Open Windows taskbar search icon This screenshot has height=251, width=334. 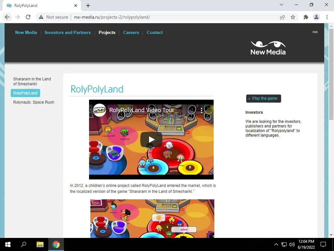(23, 244)
